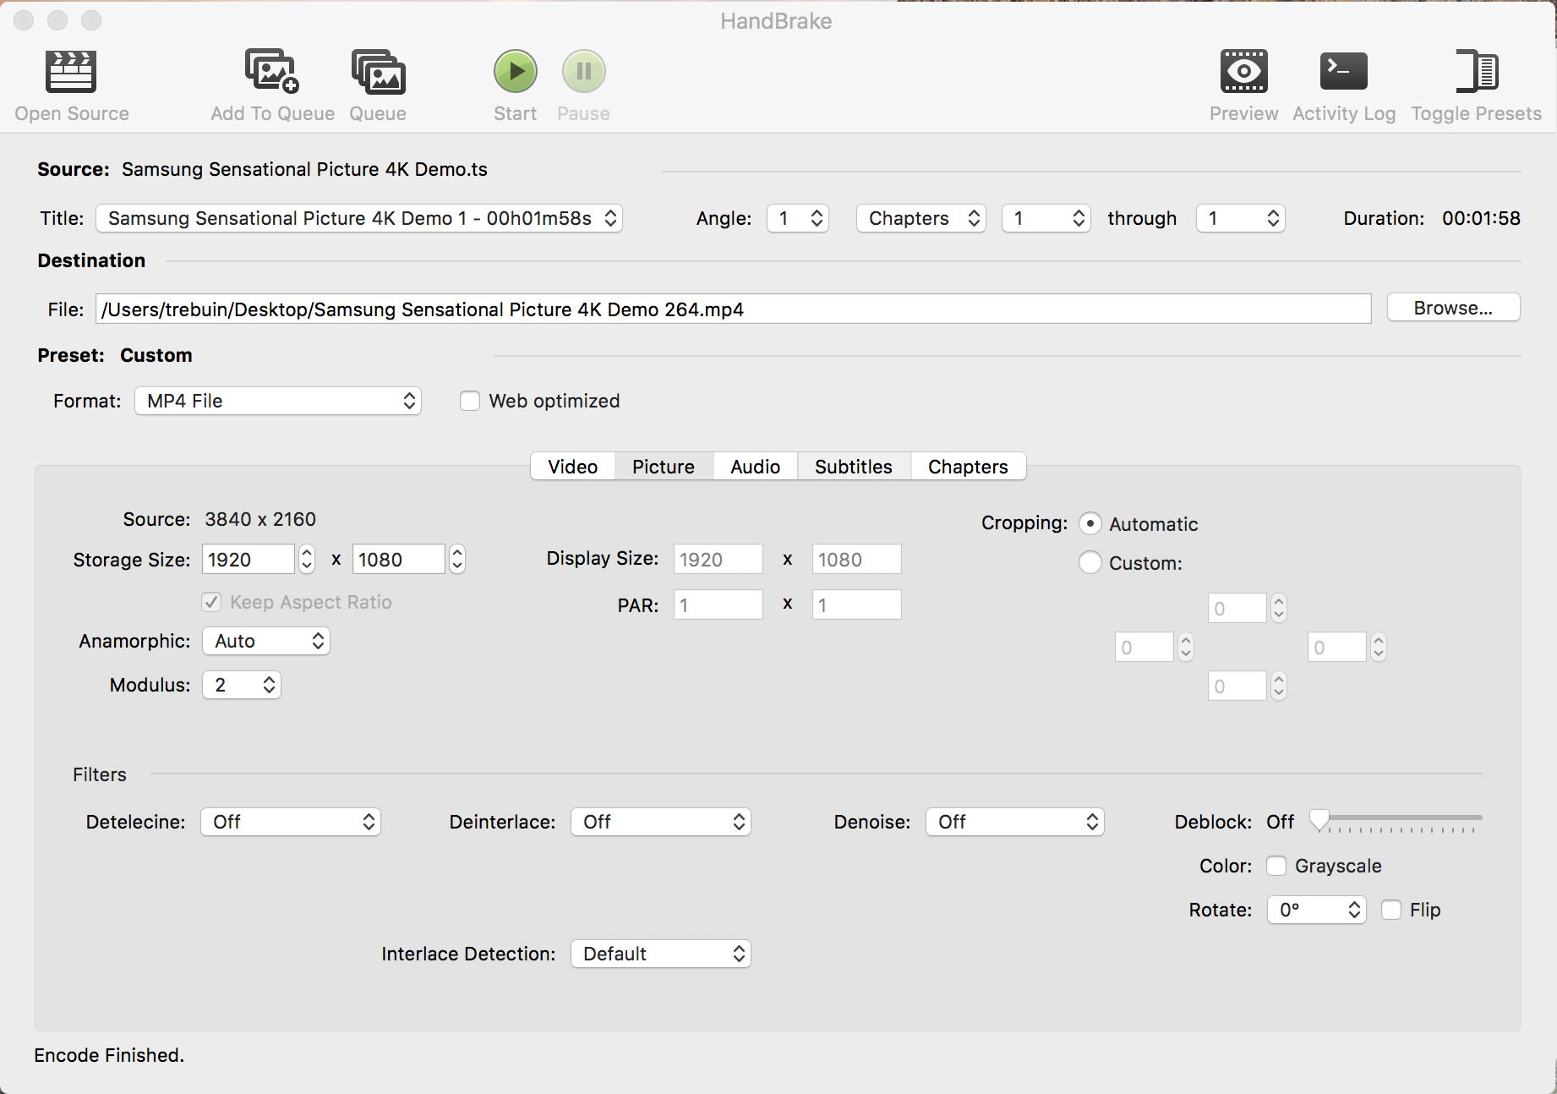Switch to the Video tab
This screenshot has height=1094, width=1557.
tap(572, 467)
